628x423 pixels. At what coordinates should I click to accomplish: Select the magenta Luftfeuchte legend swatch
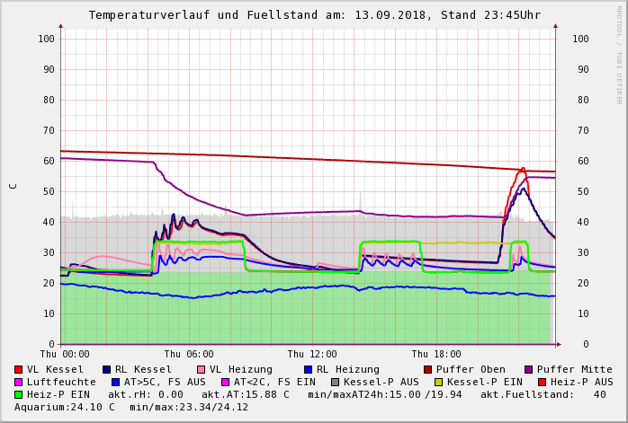click(x=19, y=382)
